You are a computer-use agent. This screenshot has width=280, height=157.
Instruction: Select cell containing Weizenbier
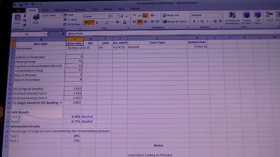pos(41,48)
